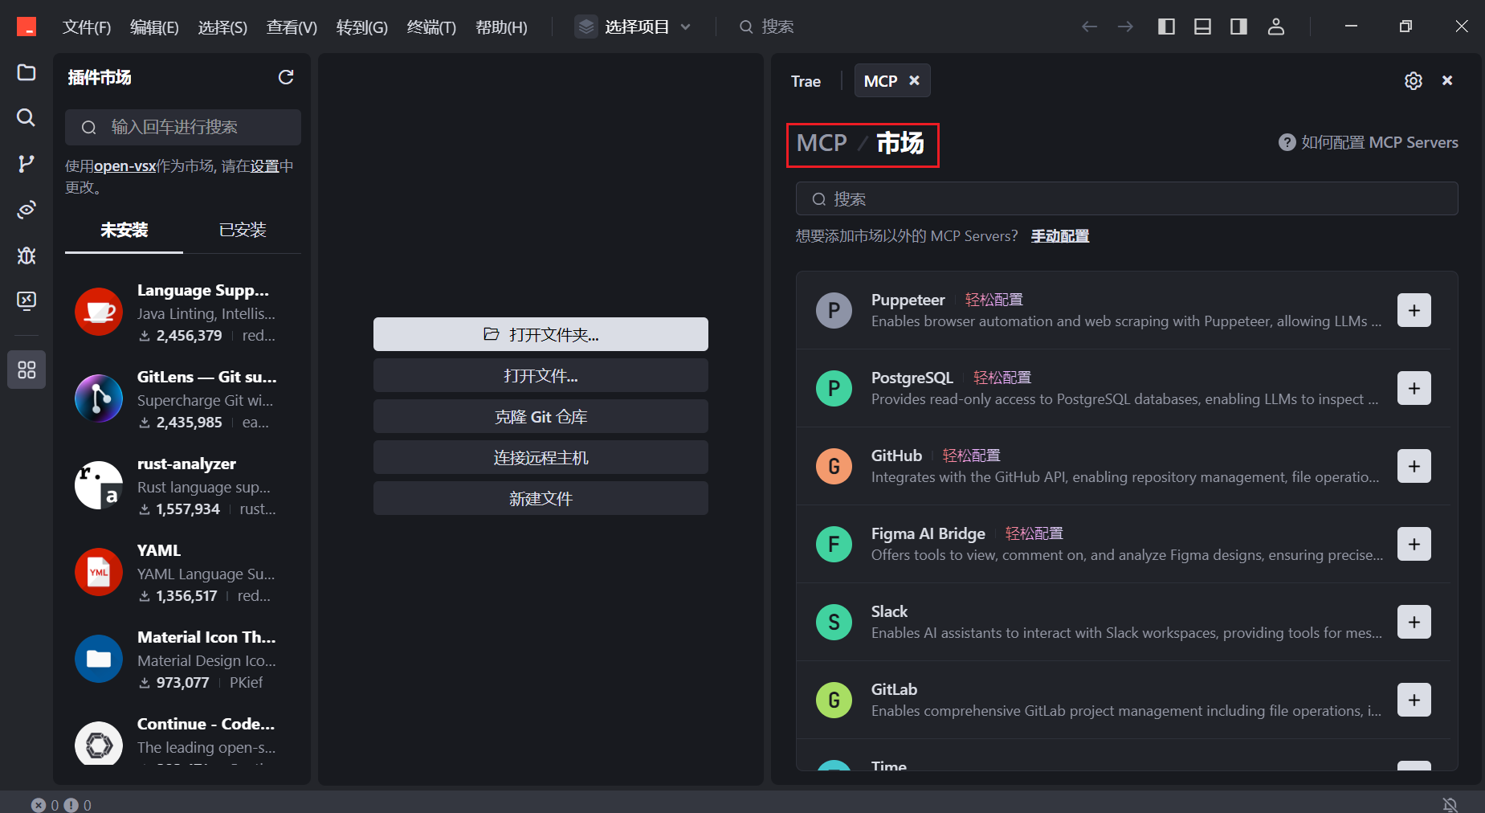Toggle the bottom panel layout button

pyautogui.click(x=1201, y=26)
